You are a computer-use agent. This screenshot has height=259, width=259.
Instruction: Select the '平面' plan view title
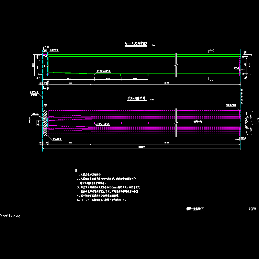coord(137,98)
